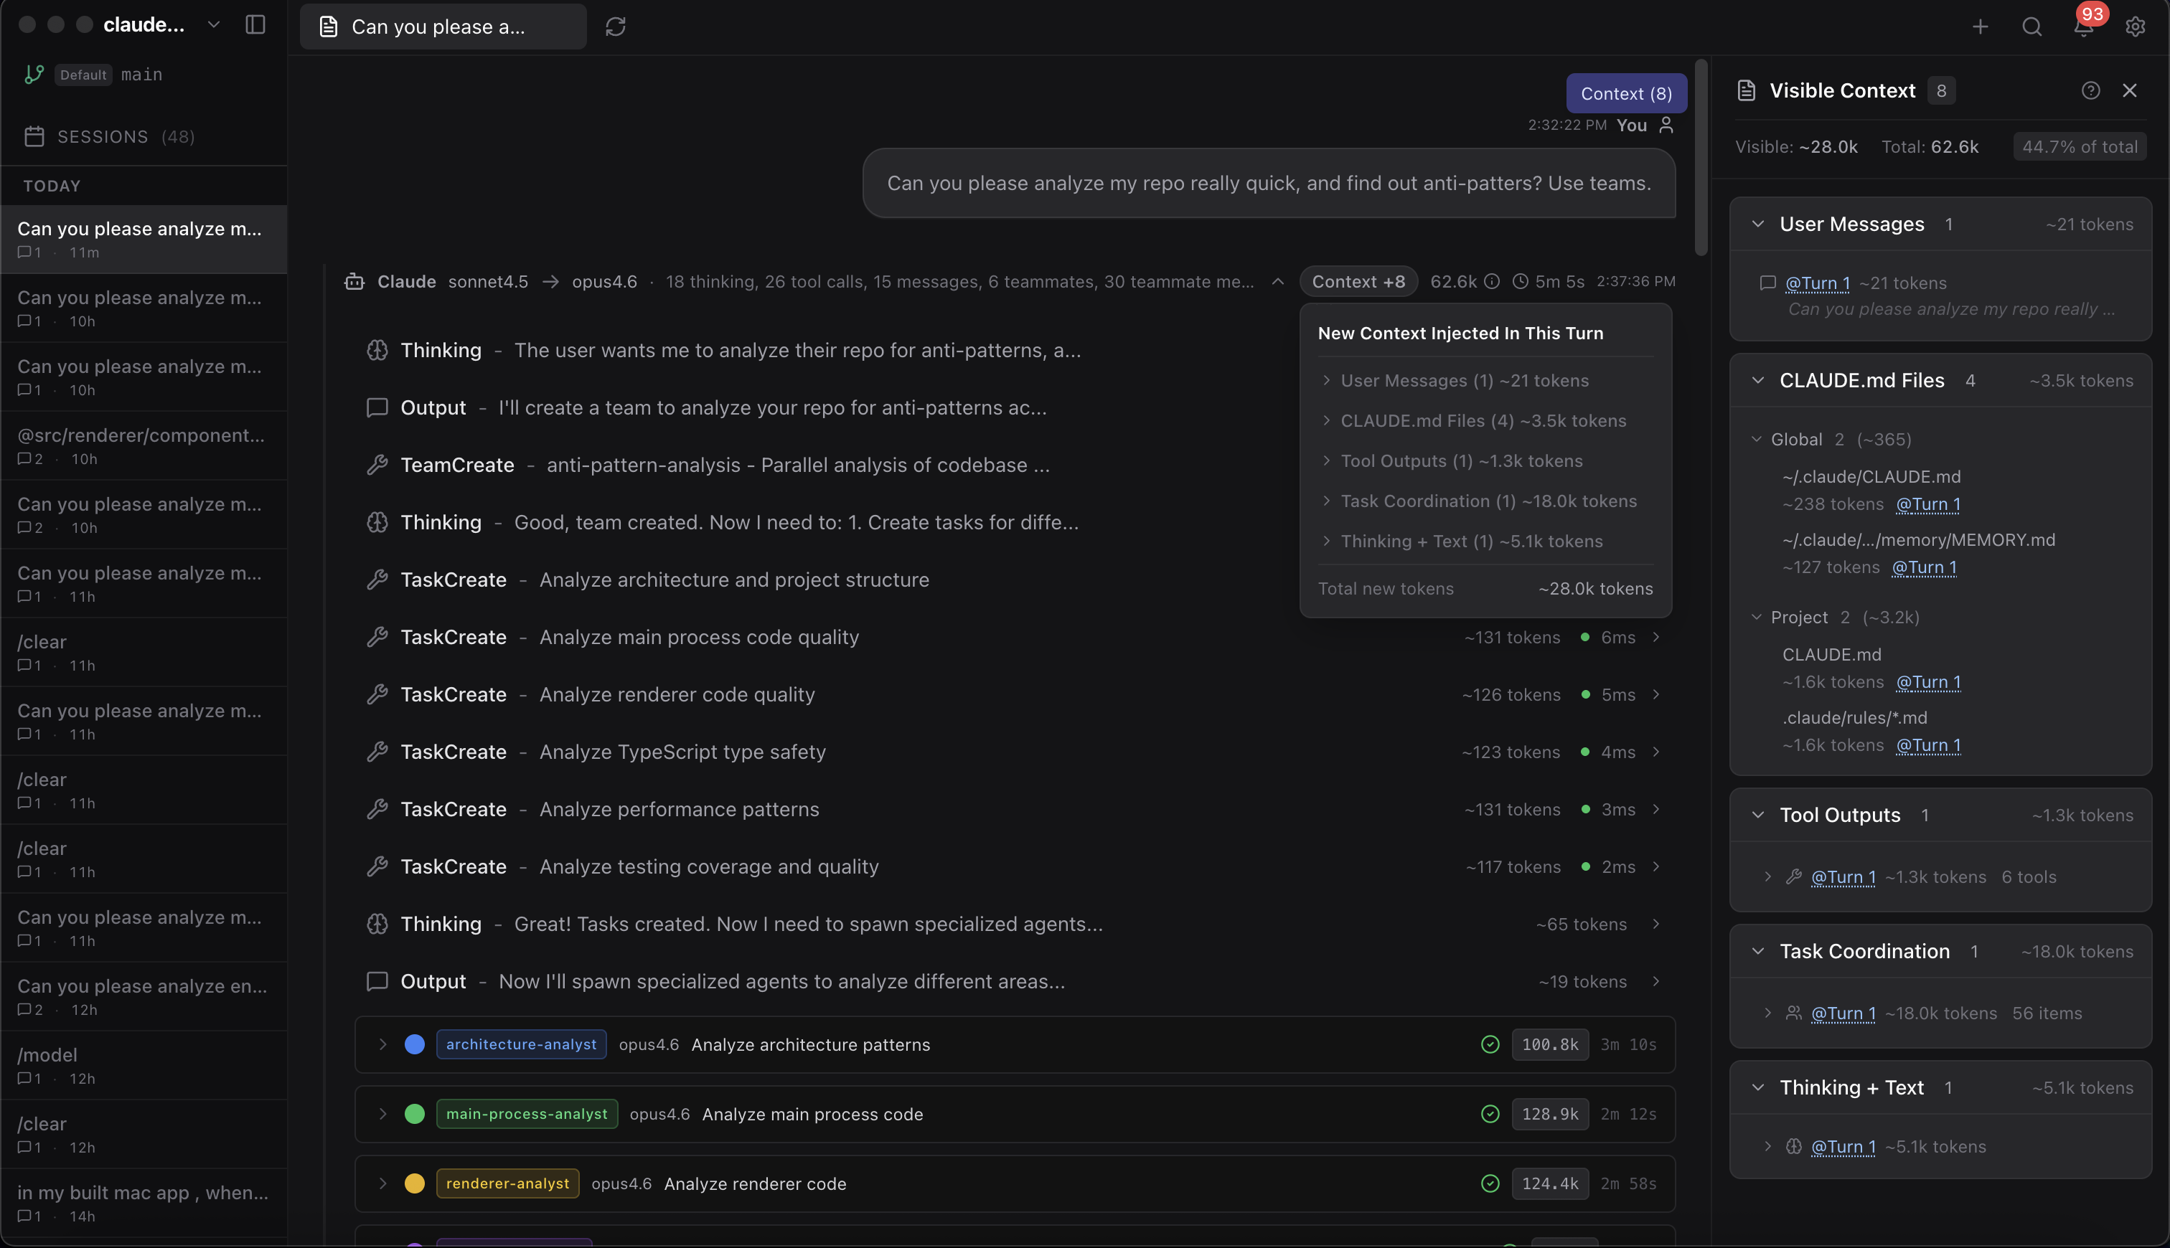The width and height of the screenshot is (2170, 1248).
Task: Start a new session with the plus icon
Action: coord(1981,27)
